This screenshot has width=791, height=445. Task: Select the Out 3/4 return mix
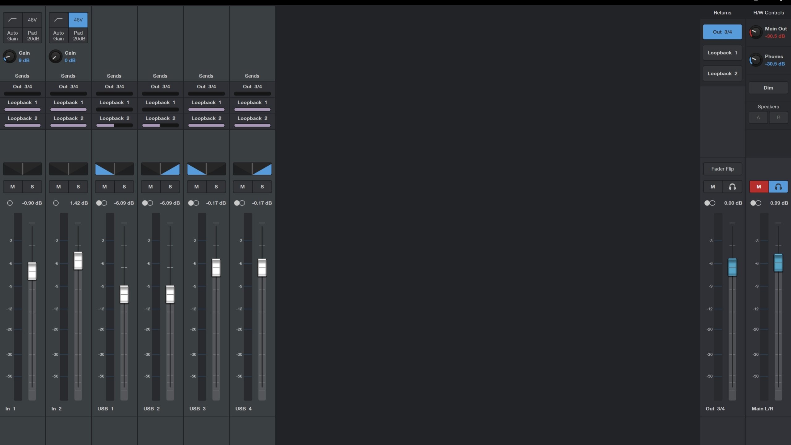click(722, 32)
